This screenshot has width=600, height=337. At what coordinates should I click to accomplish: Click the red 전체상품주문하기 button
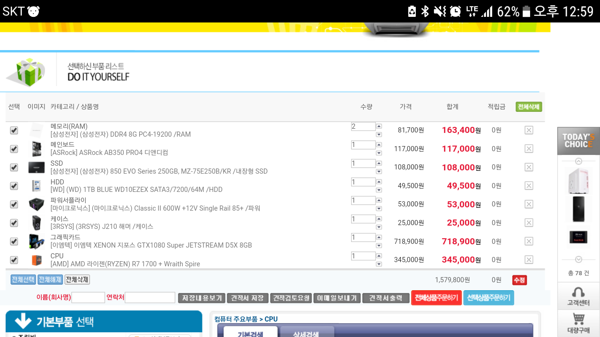click(436, 298)
